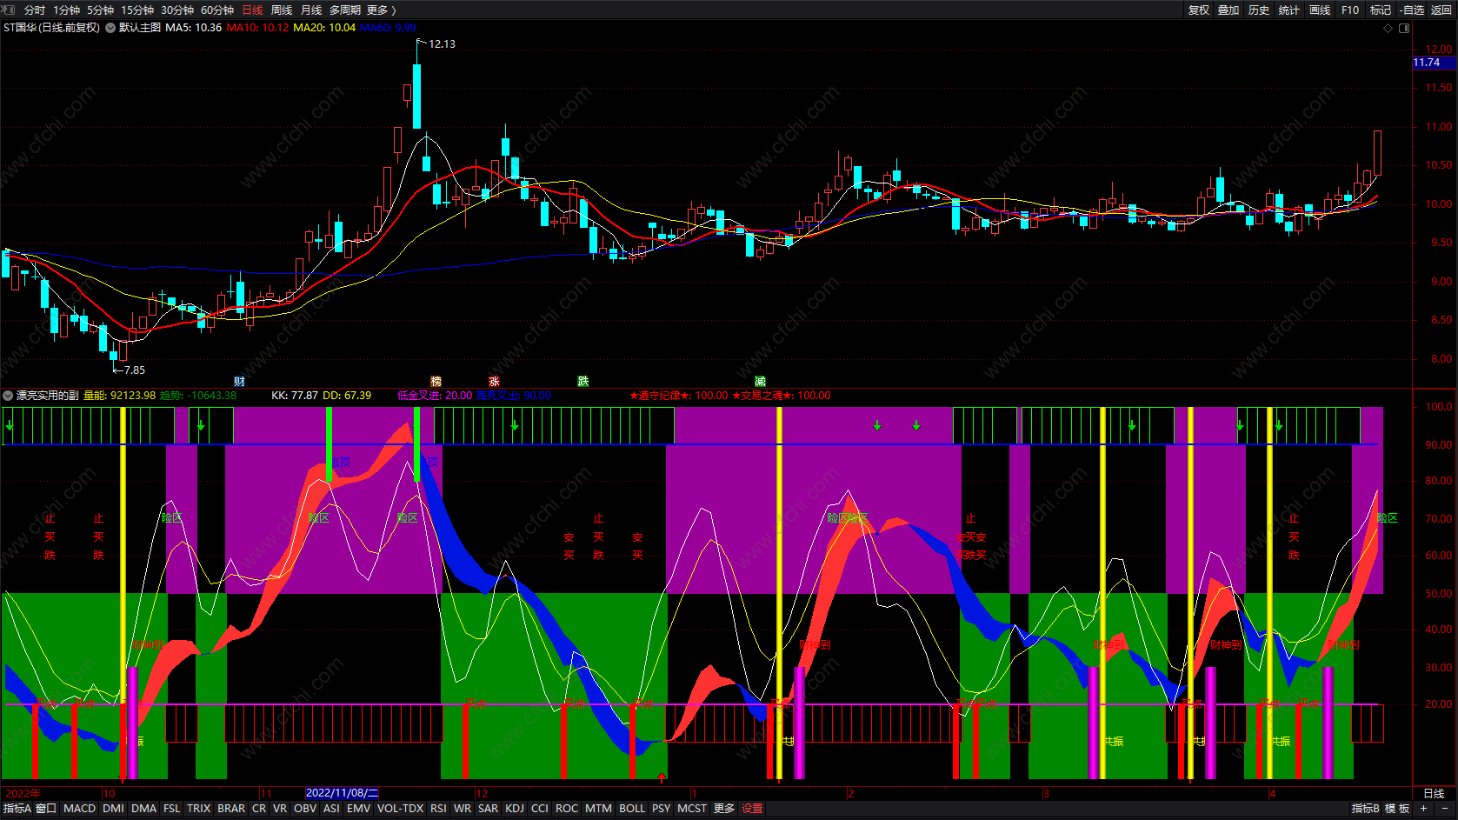This screenshot has width=1458, height=820.
Task: Open the 历史 history button
Action: coord(1259,10)
